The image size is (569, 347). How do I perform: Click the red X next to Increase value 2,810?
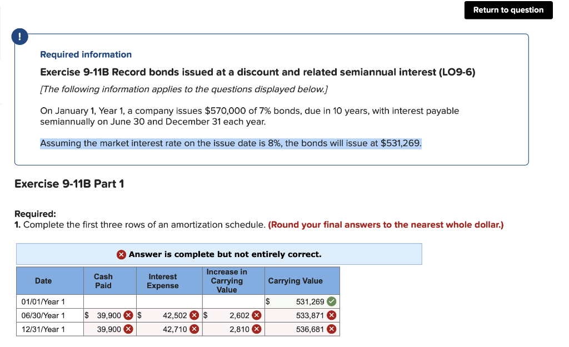[x=256, y=329]
